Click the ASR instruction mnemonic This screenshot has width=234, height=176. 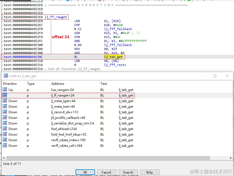point(77,33)
